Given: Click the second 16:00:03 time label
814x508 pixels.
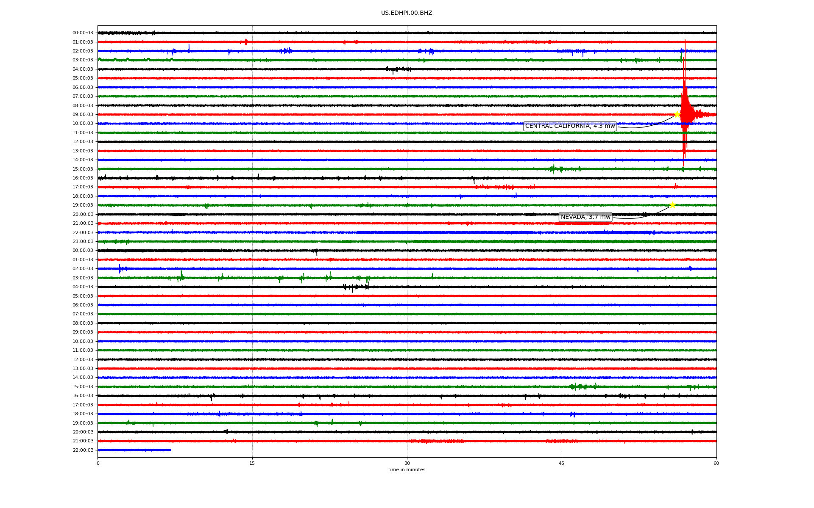Looking at the screenshot, I should click(x=83, y=396).
